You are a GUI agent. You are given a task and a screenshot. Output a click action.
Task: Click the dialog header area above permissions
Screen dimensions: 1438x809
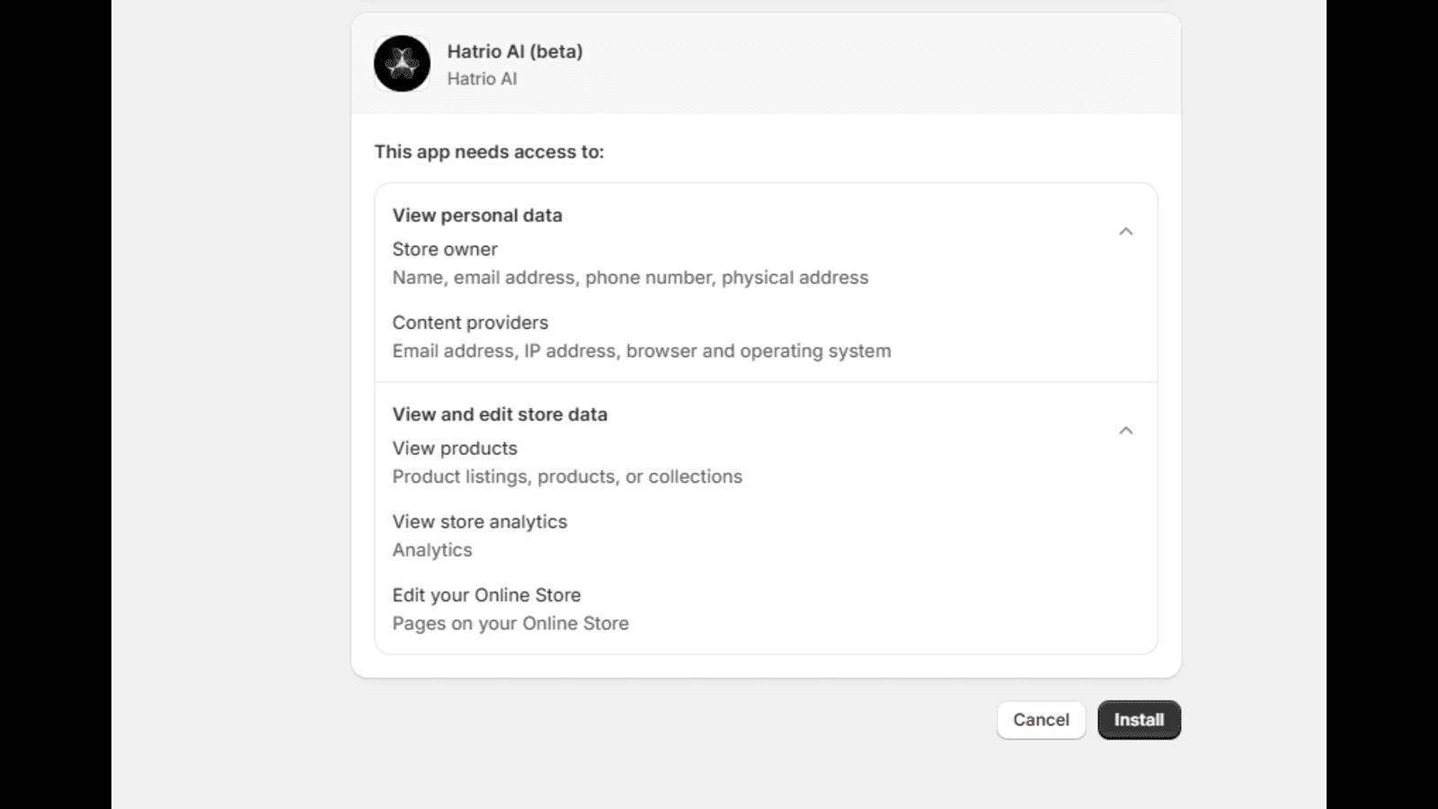point(766,63)
